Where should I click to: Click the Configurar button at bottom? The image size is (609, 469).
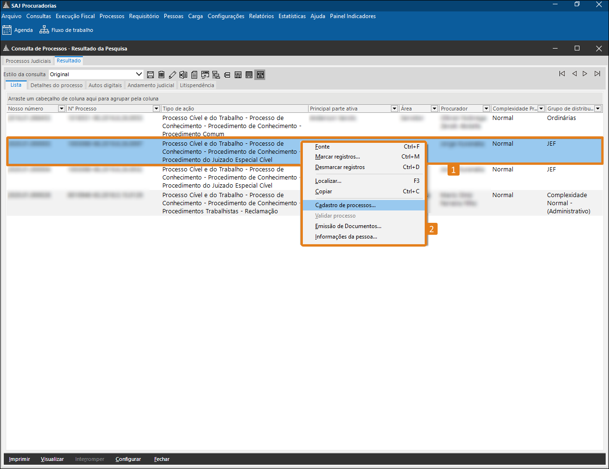pyautogui.click(x=128, y=459)
